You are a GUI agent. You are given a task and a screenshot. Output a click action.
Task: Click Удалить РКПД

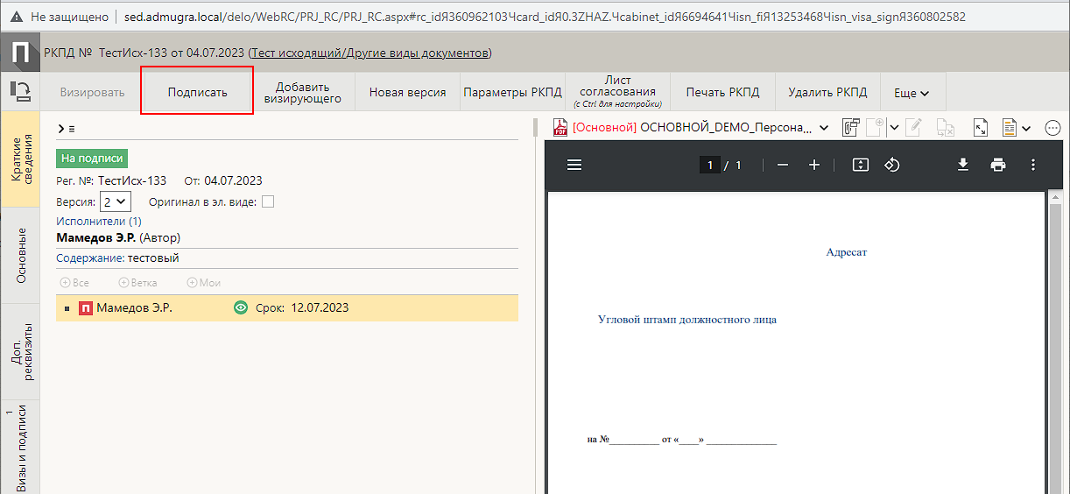[x=827, y=92]
